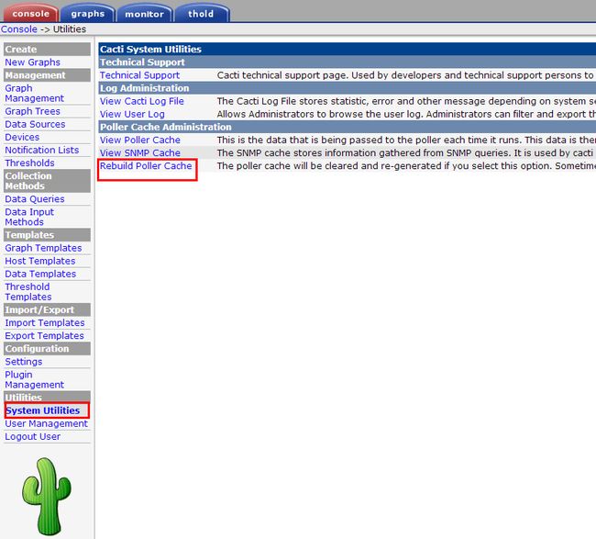Viewport: 596px width, 539px height.
Task: Open View User Log
Action: pos(132,114)
